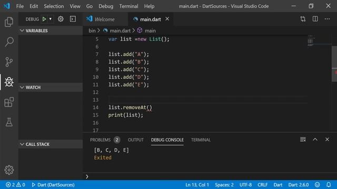Click code line list.add("C");

tap(128, 69)
